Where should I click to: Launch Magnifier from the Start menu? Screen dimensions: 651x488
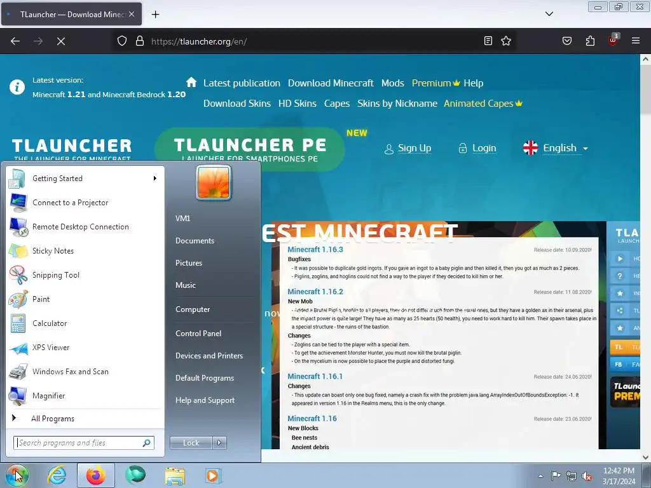click(x=85, y=395)
